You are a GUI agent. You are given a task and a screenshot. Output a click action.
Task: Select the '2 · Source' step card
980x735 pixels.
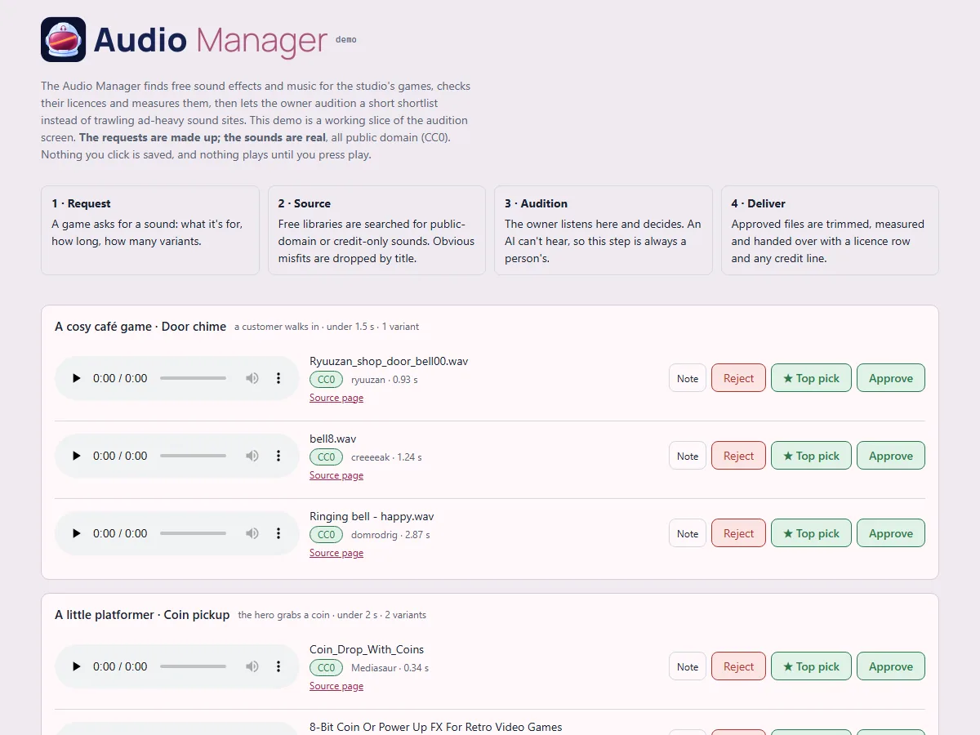coord(376,230)
